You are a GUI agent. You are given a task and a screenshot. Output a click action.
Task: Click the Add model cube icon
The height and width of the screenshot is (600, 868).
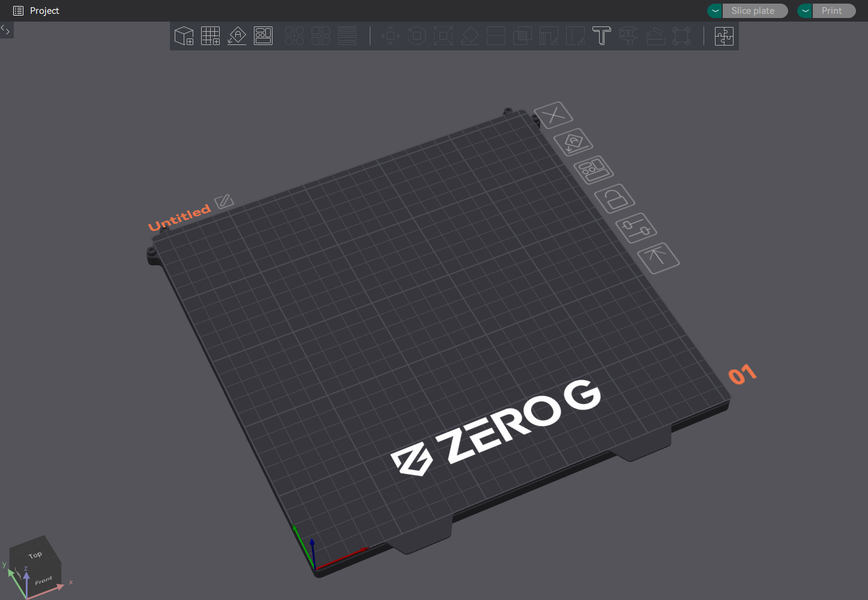[x=184, y=36]
